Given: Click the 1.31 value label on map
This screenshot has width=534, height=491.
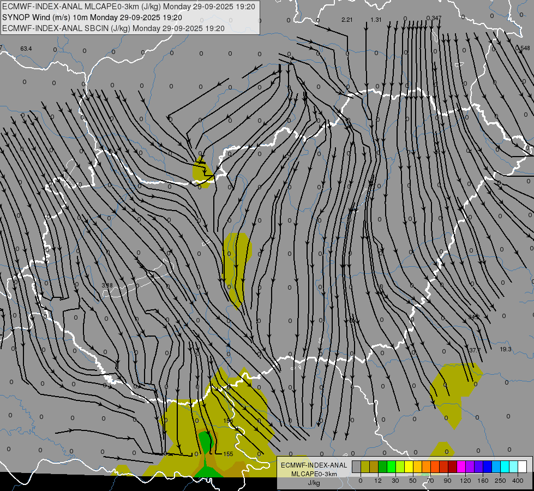Looking at the screenshot, I should [x=376, y=20].
